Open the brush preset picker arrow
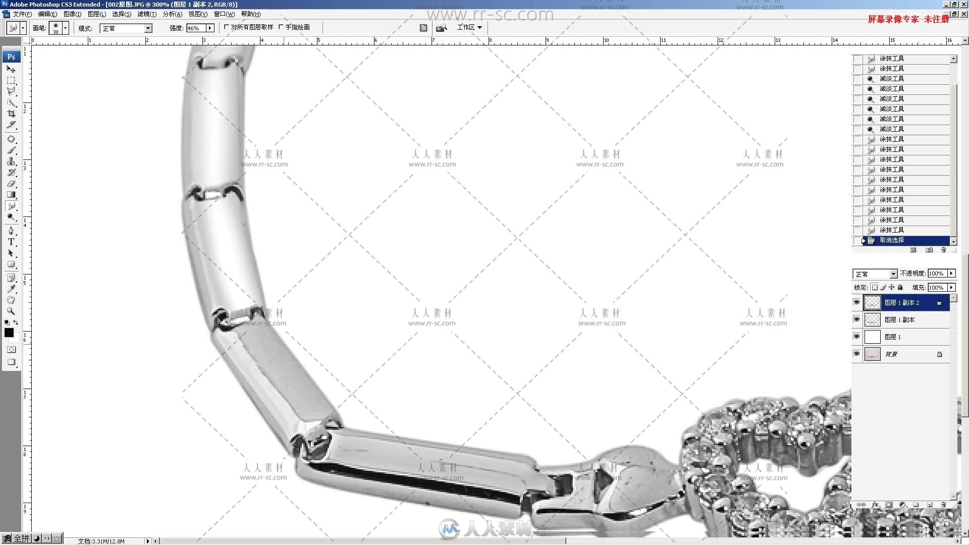 [x=65, y=28]
